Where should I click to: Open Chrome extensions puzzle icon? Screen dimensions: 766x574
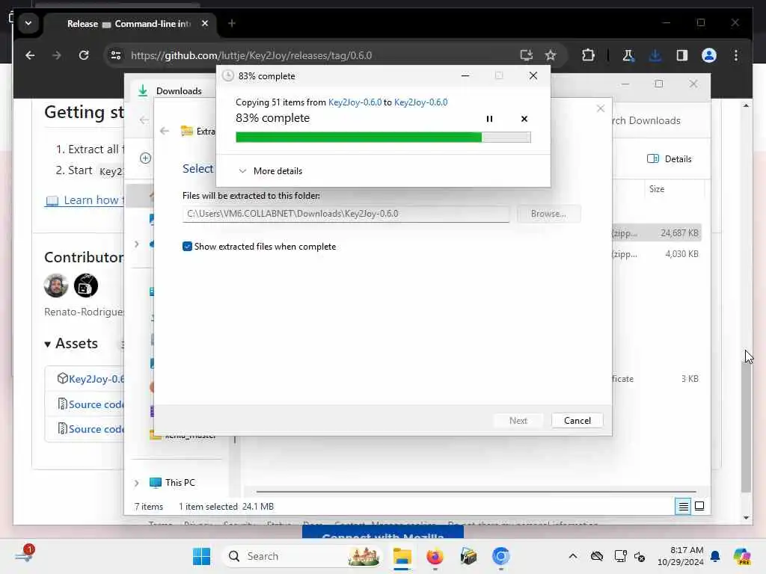(588, 55)
